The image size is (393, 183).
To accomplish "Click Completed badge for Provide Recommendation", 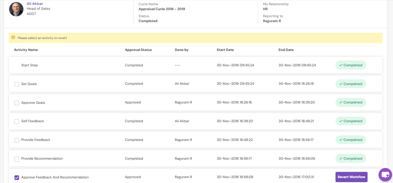I will (x=351, y=158).
